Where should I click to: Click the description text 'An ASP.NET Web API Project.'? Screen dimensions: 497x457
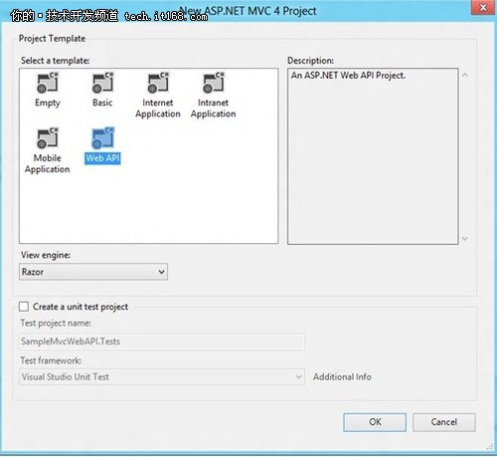(348, 76)
